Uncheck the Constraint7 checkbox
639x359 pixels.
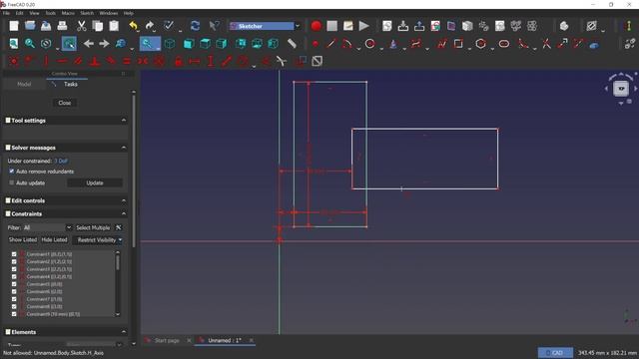14,299
